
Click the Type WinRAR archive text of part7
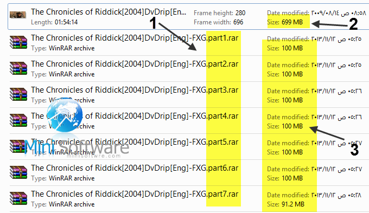click(x=63, y=204)
